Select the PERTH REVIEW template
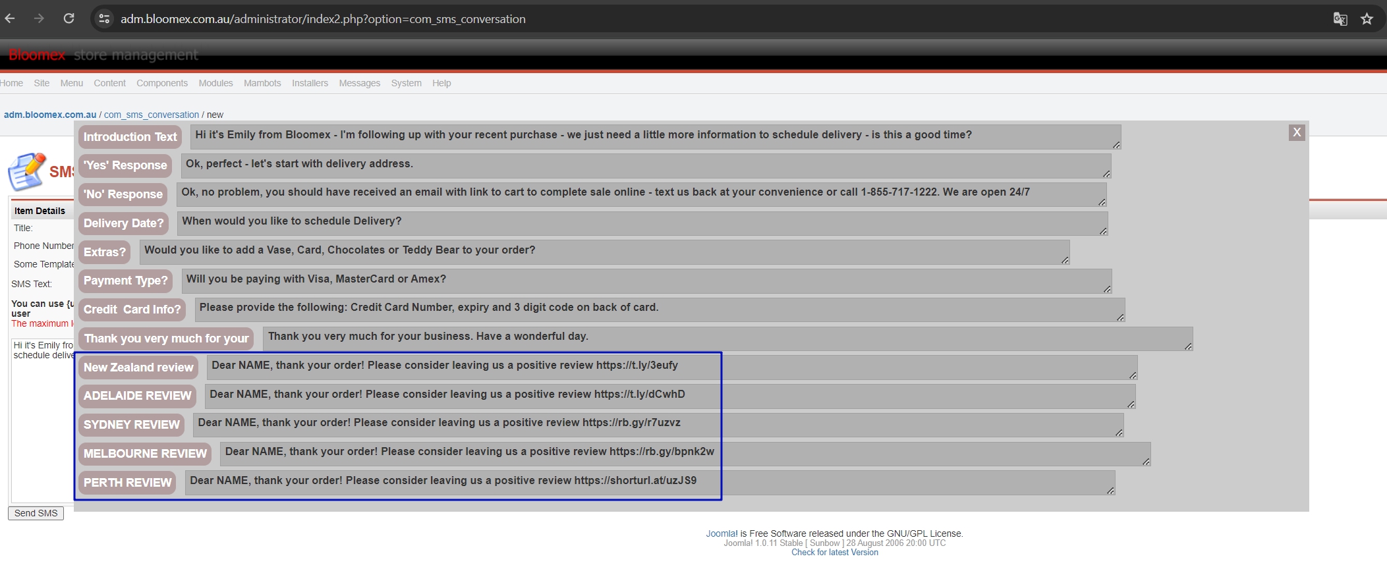Screen dimensions: 1387x571 [x=127, y=483]
